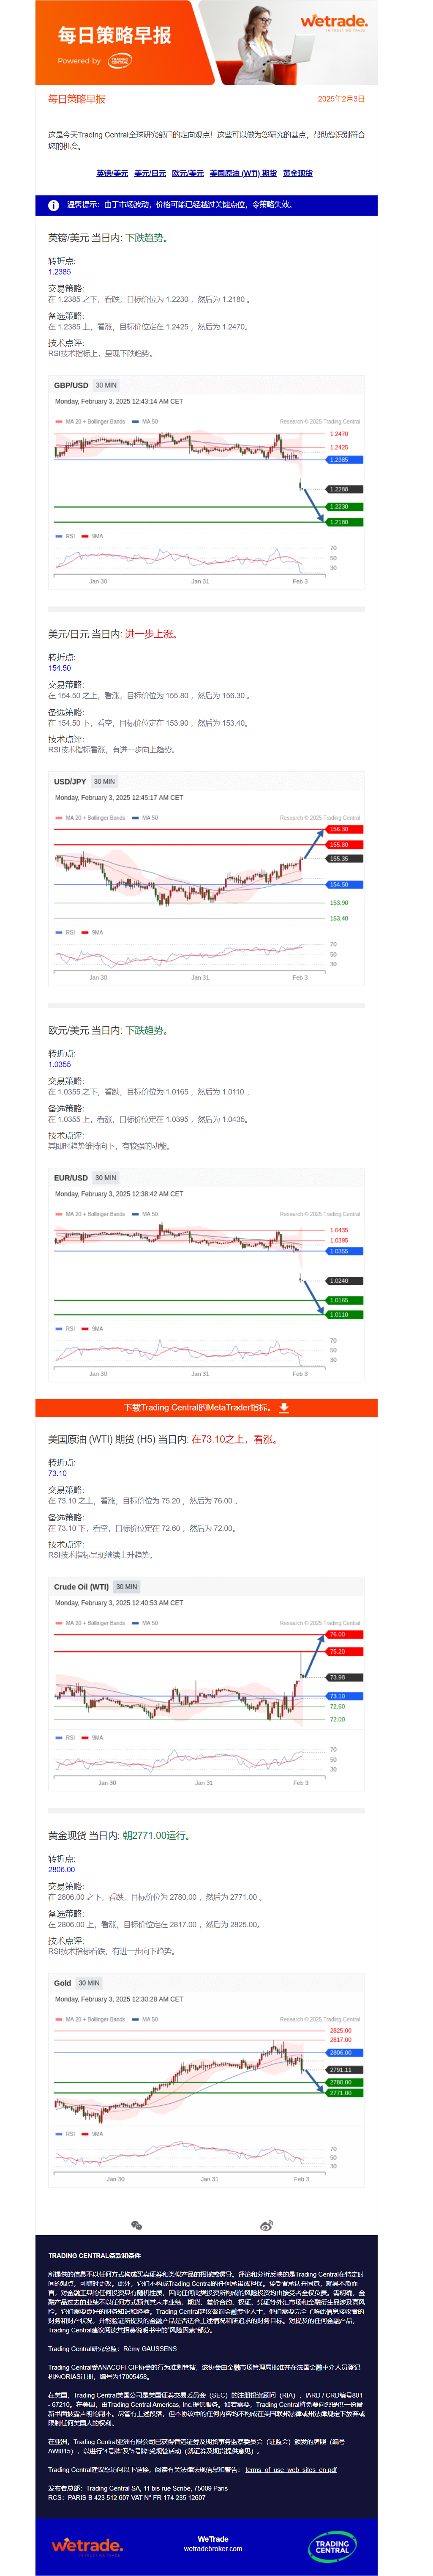Click the Crude Oil (WTI) chart title label

[x=81, y=1586]
